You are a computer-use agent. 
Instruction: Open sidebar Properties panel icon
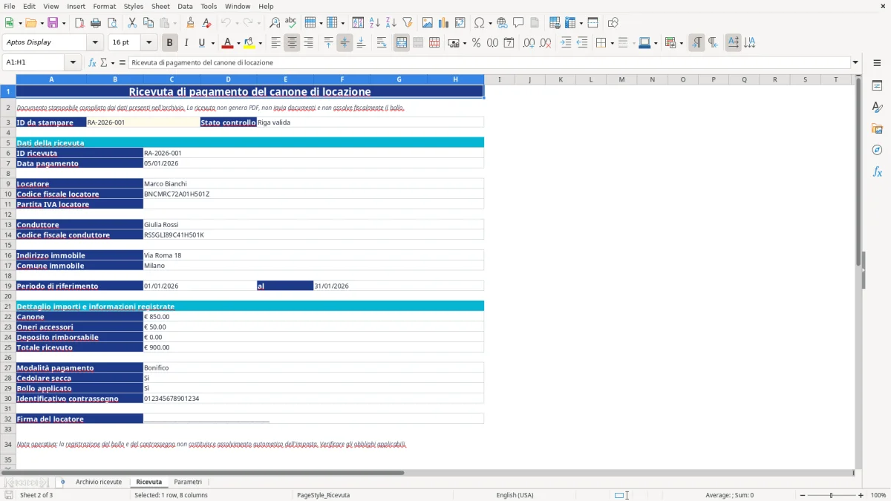tap(877, 86)
